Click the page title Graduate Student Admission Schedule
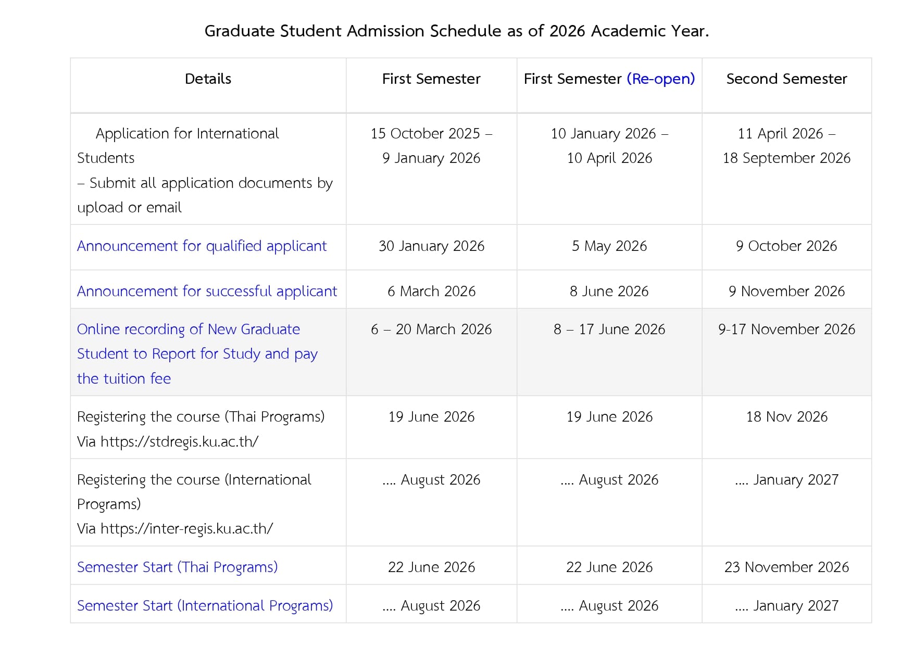This screenshot has width=914, height=646. click(x=456, y=31)
